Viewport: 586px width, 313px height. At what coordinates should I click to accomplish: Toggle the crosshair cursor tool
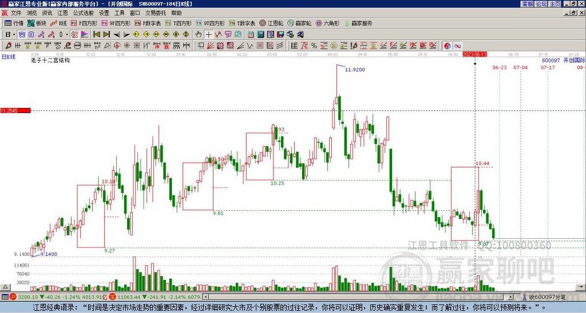point(208,34)
